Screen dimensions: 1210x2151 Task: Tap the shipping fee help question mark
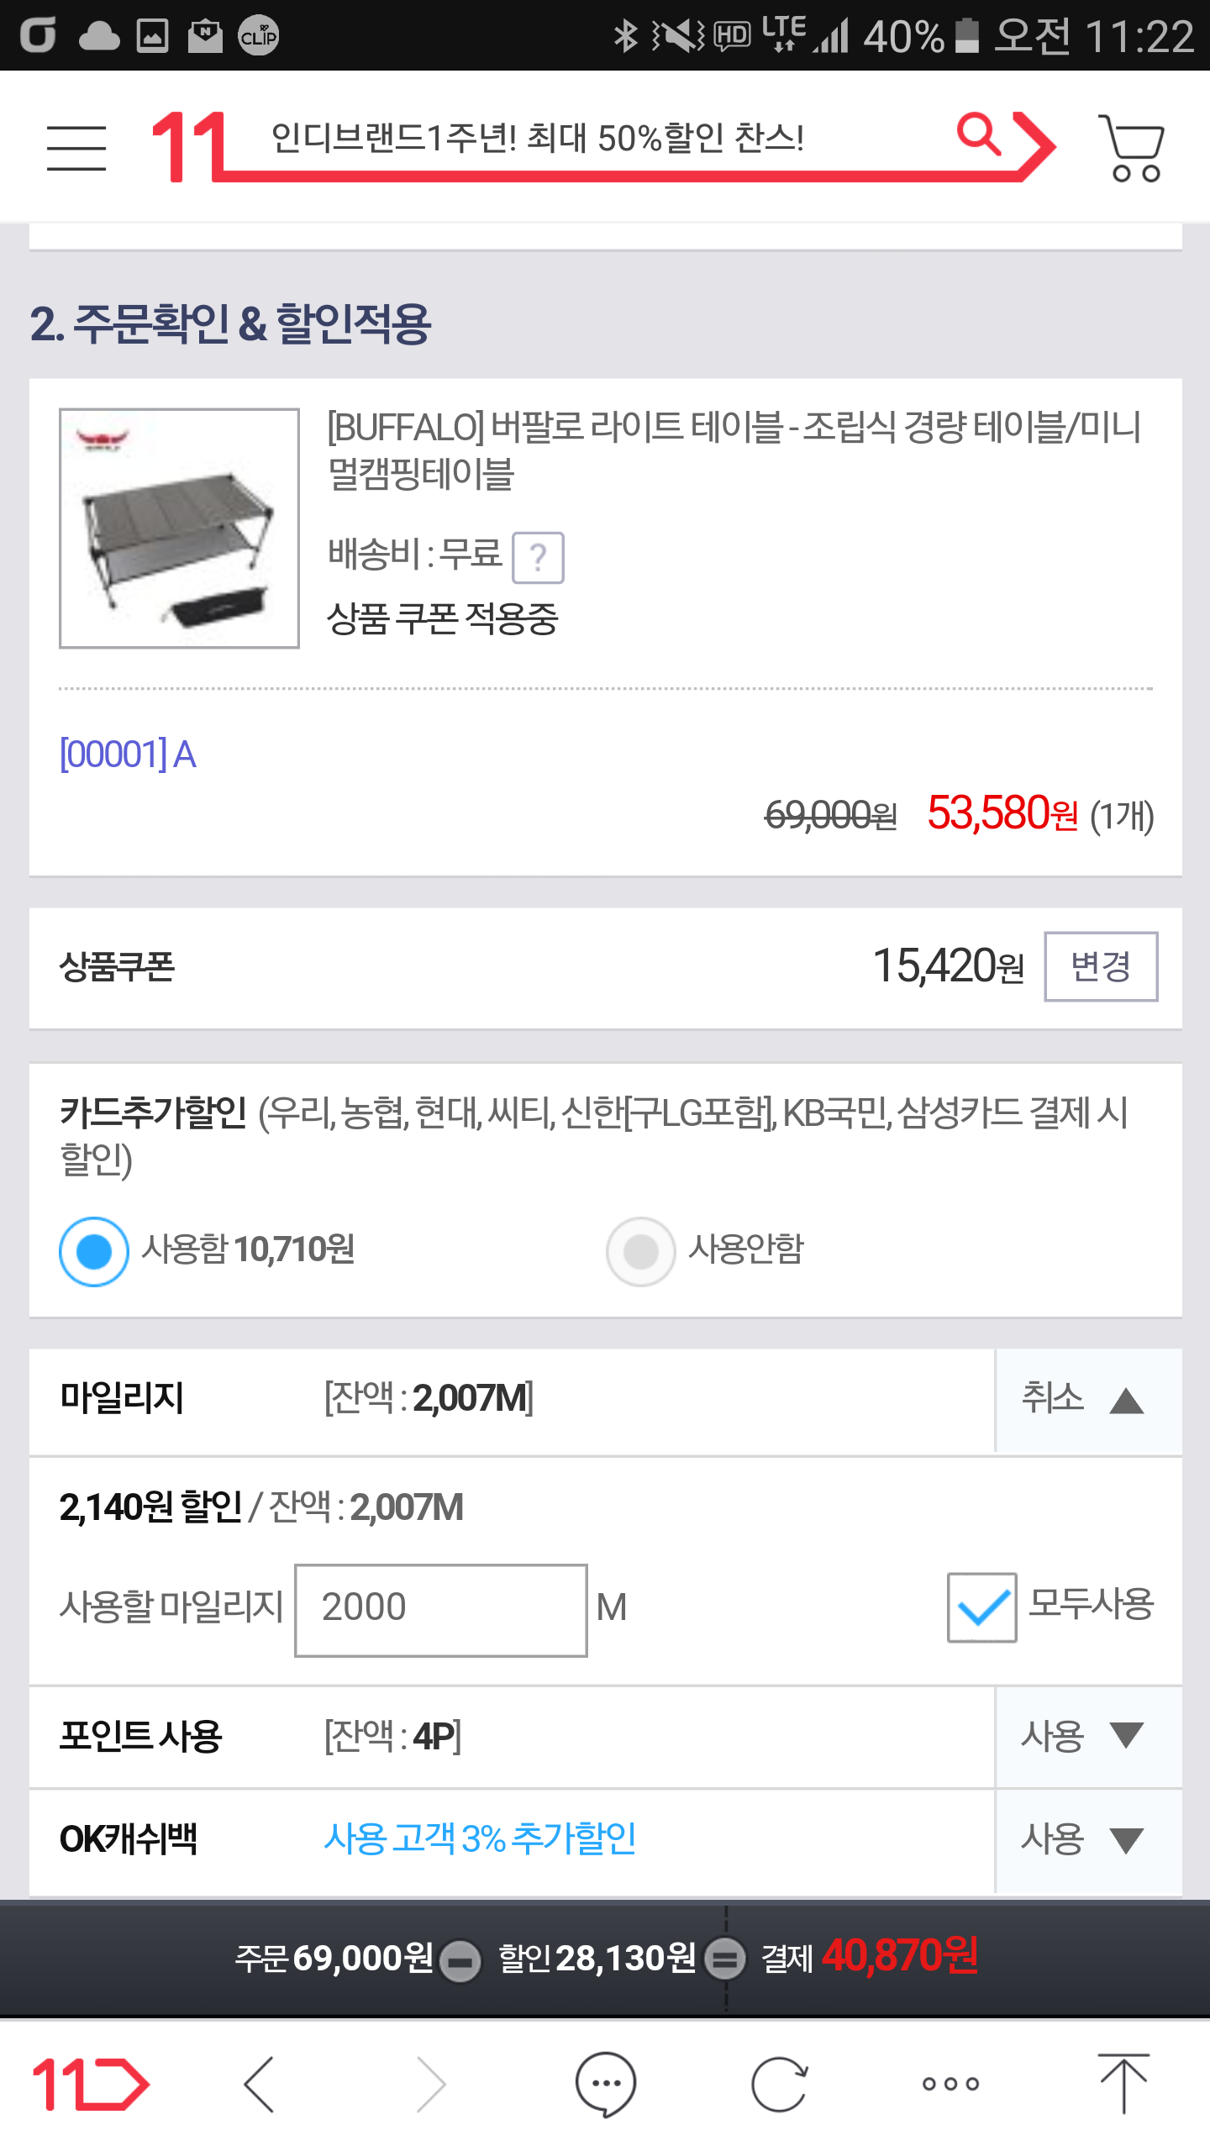pyautogui.click(x=538, y=557)
